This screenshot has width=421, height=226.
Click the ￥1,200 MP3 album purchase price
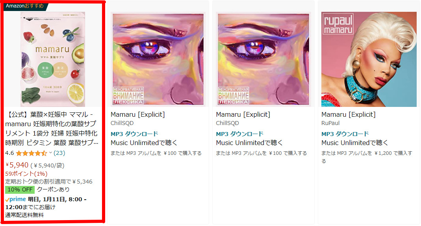383,153
